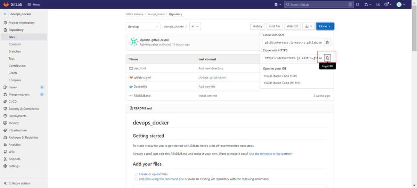
Task: Check the 'Add files using command line' box
Action: tap(136, 179)
